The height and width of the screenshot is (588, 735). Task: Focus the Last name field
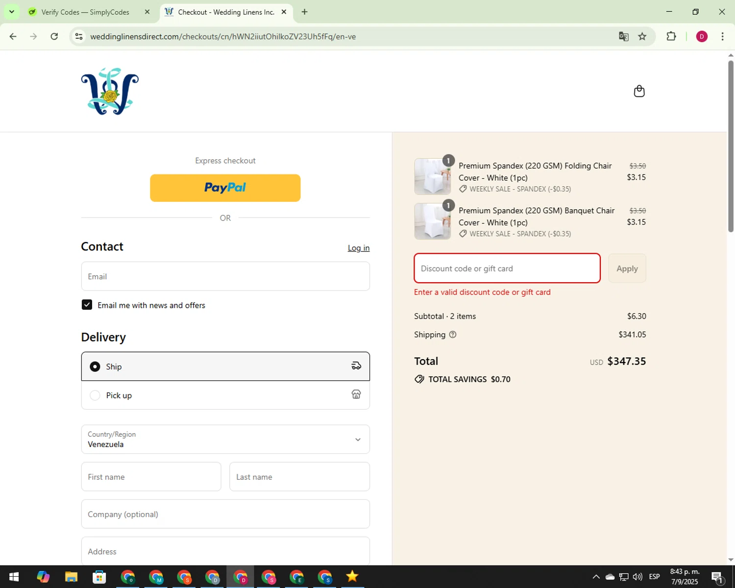pyautogui.click(x=299, y=477)
